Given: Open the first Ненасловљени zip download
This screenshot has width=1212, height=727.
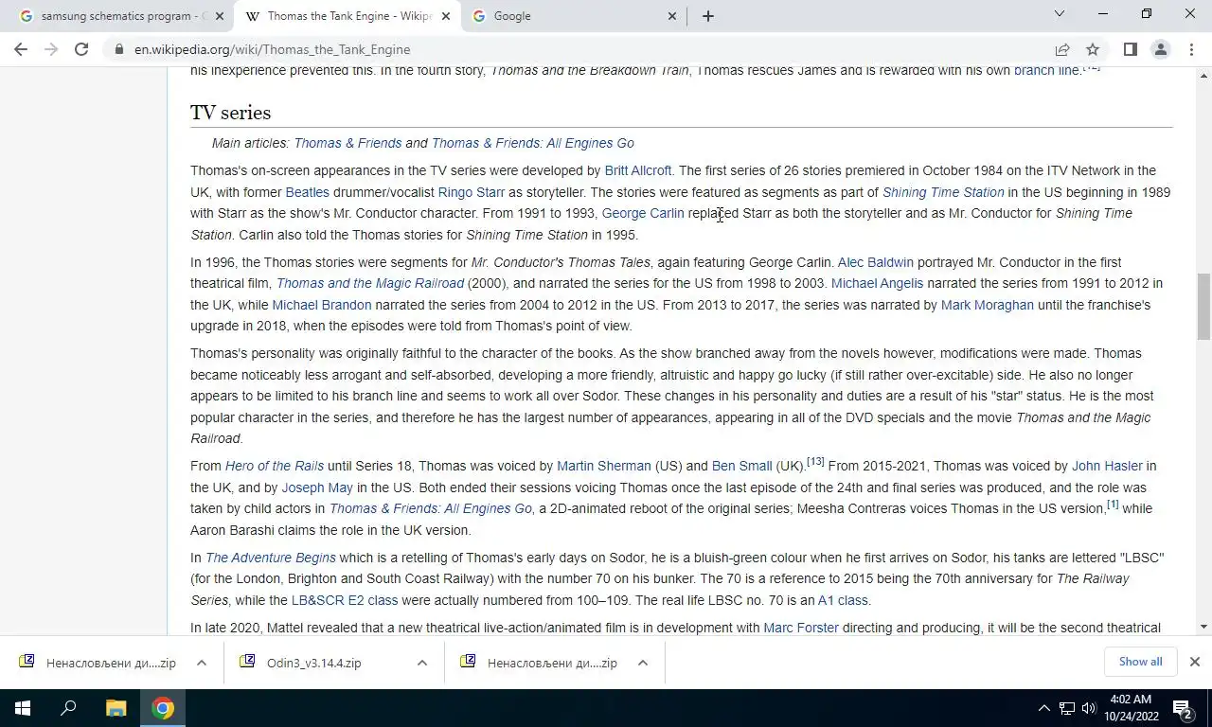Looking at the screenshot, I should [x=98, y=663].
